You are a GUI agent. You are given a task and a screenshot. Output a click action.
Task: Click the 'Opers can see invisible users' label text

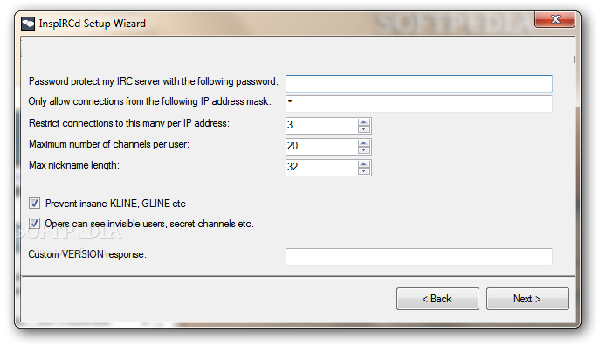point(149,224)
